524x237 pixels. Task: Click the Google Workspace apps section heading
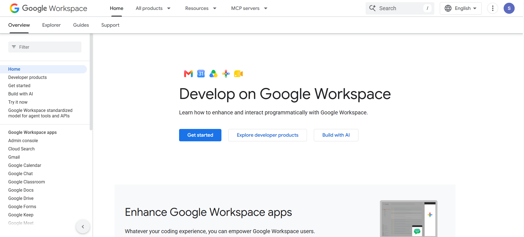point(32,132)
